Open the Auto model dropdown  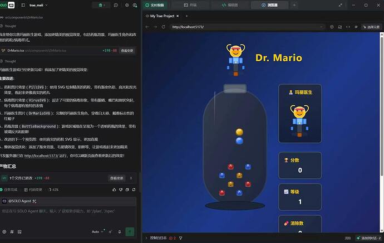coord(98,231)
